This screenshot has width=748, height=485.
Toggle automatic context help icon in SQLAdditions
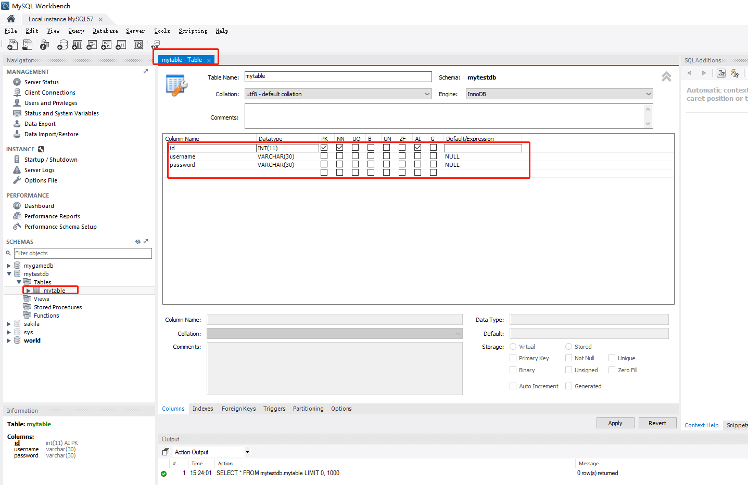(721, 73)
